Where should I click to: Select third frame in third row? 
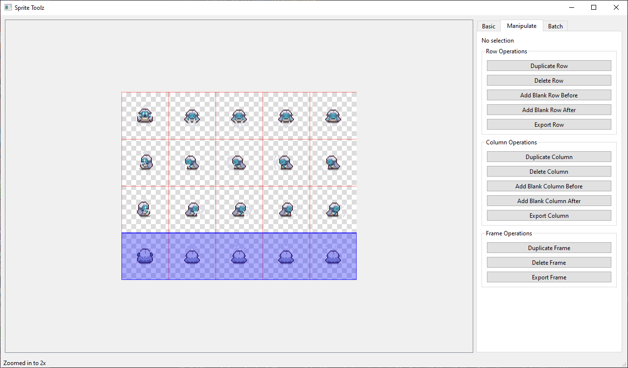(x=239, y=209)
